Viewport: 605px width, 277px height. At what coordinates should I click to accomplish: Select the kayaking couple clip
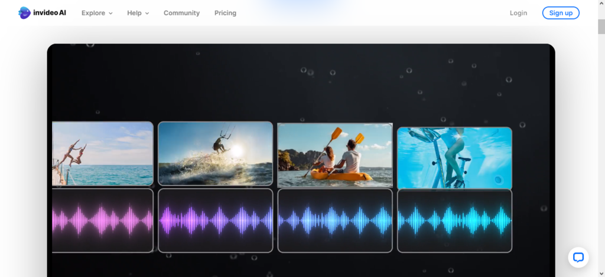click(335, 155)
